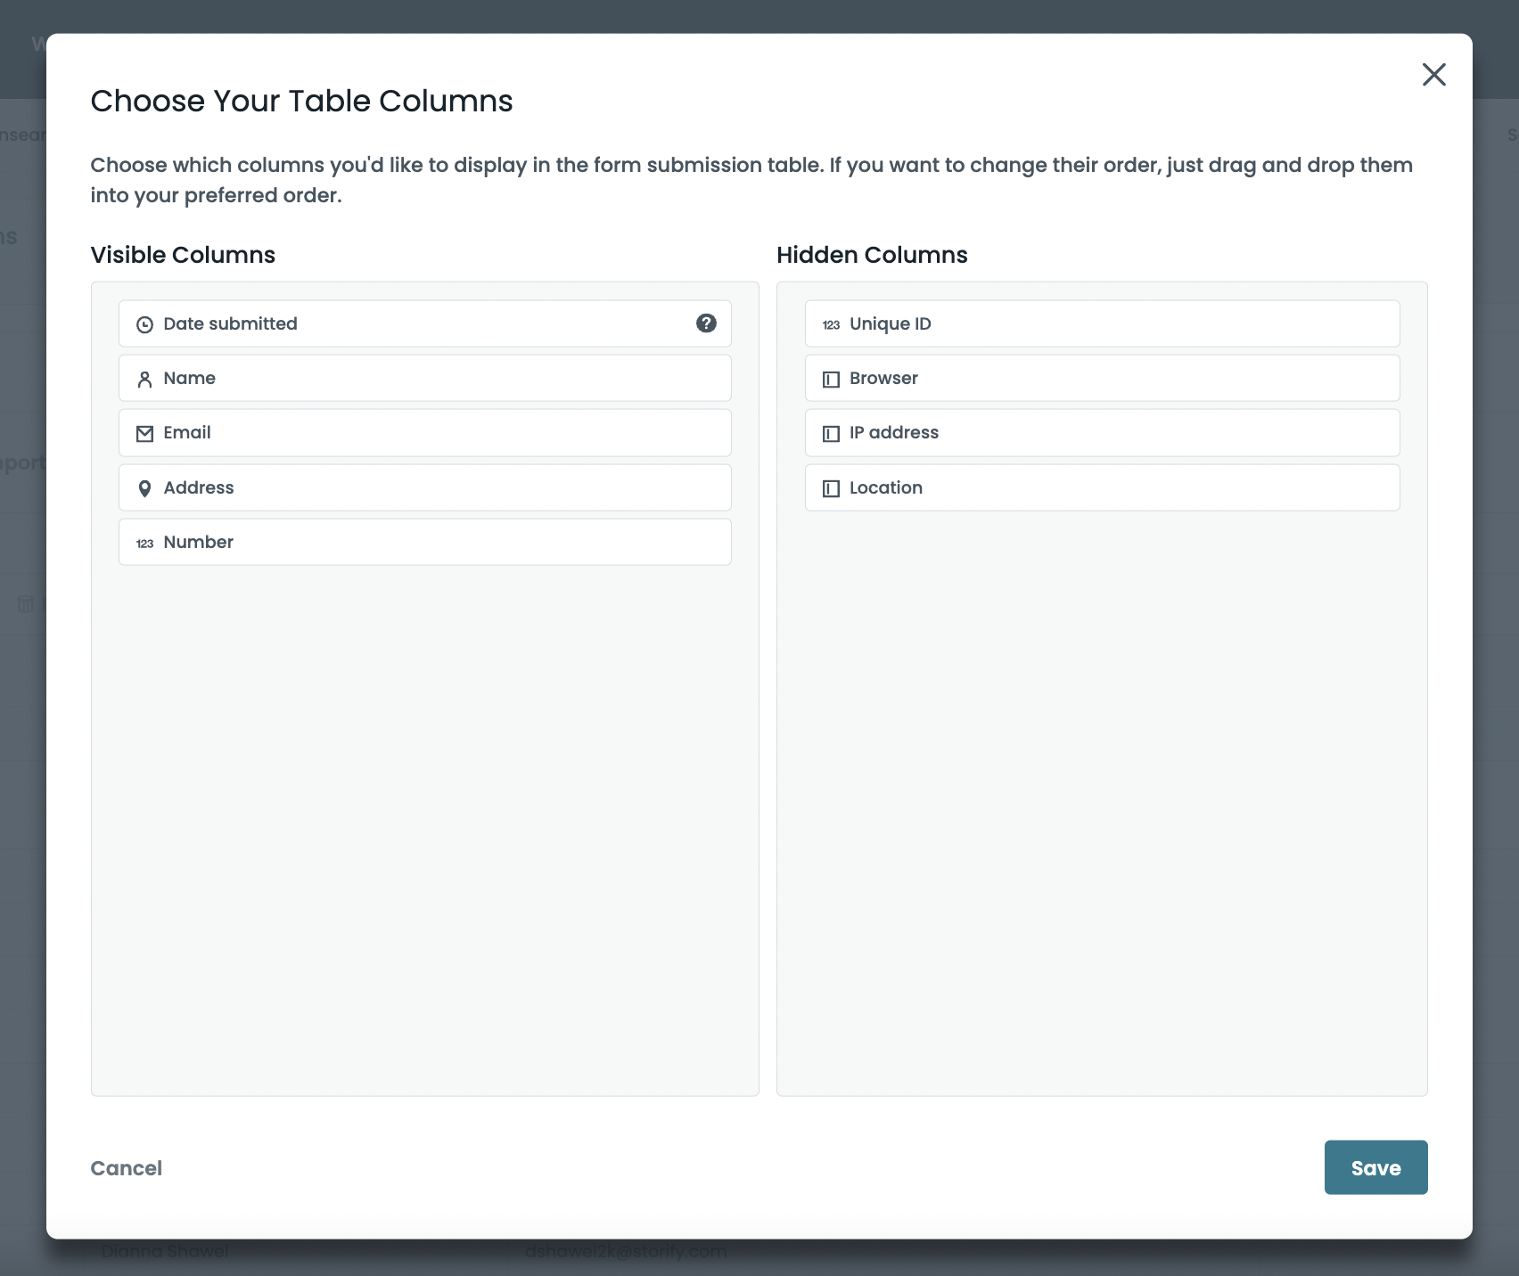1519x1276 pixels.
Task: Select the Name column item
Action: [424, 378]
